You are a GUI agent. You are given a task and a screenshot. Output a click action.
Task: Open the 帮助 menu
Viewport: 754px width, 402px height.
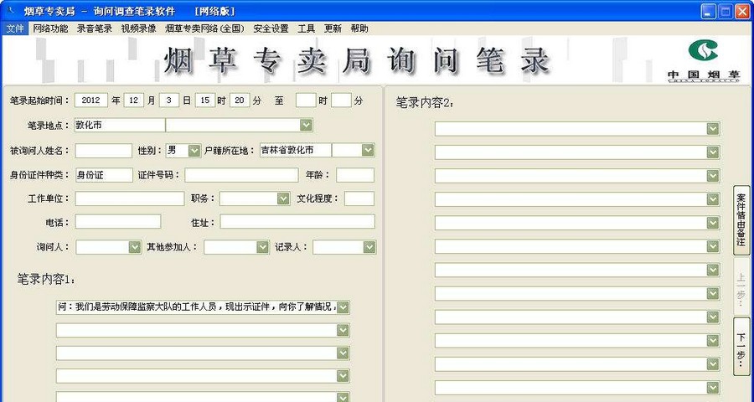(x=359, y=28)
